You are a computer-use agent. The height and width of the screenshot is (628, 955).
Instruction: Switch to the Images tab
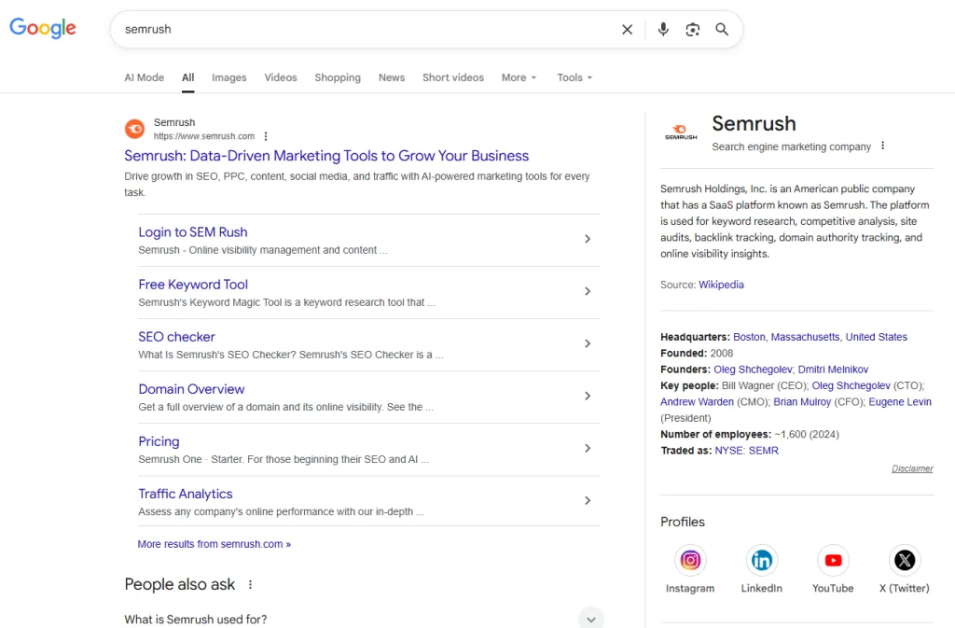click(x=228, y=77)
